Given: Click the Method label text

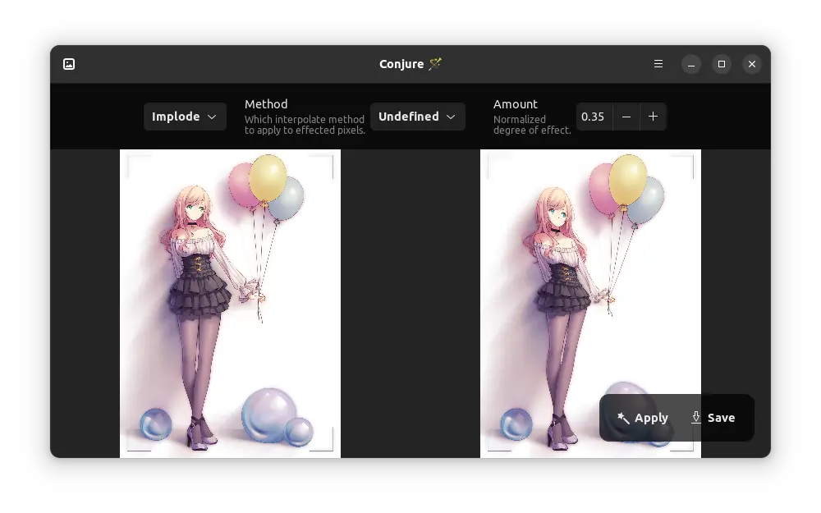Looking at the screenshot, I should tap(266, 104).
